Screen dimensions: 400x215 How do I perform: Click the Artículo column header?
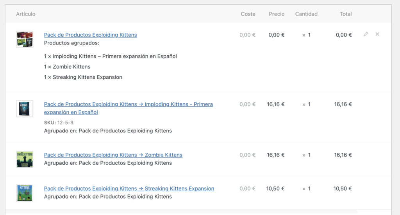pos(26,14)
